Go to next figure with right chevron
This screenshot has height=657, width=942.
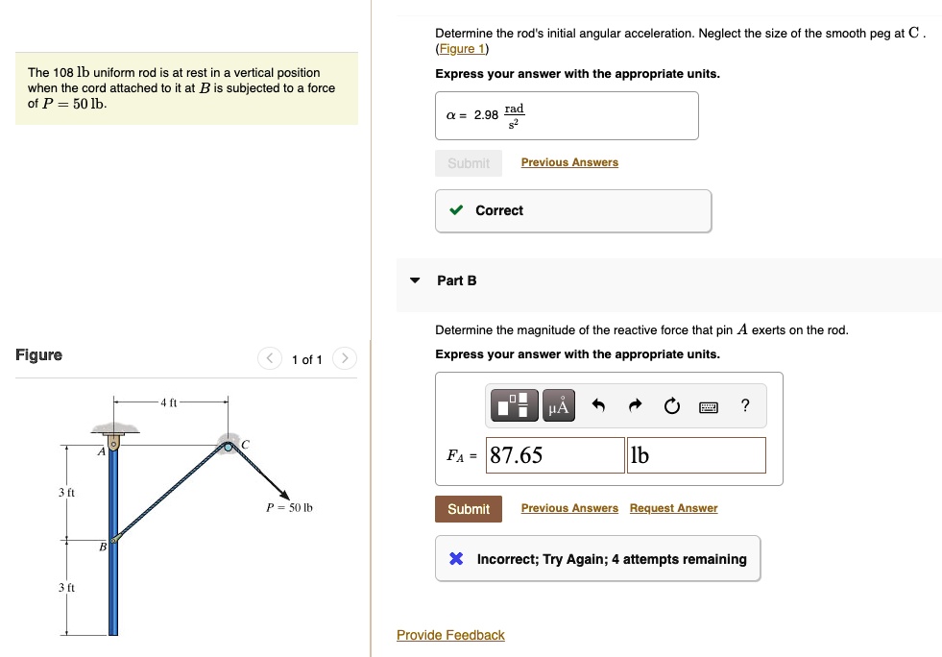[x=345, y=357]
